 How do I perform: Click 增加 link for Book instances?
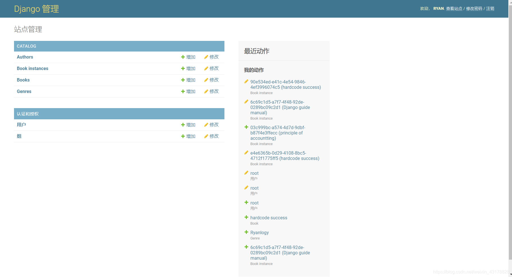pyautogui.click(x=191, y=68)
